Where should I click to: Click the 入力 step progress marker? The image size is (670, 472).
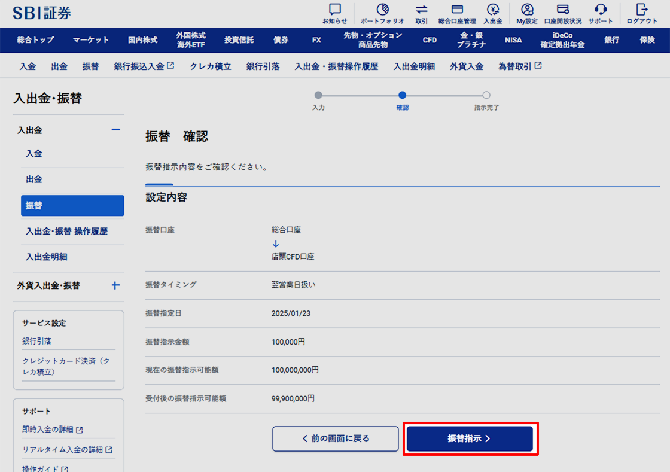[318, 95]
